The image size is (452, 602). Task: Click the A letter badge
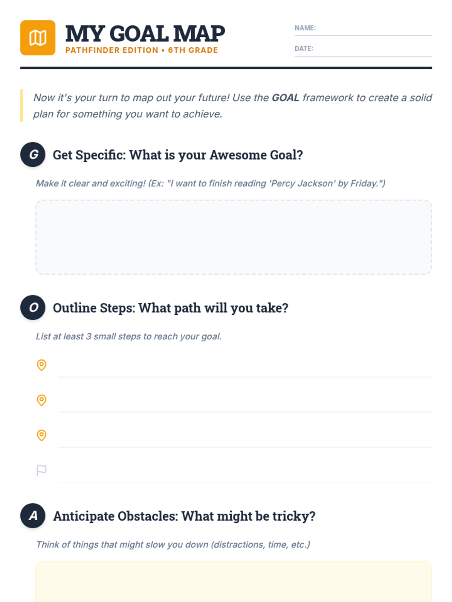pyautogui.click(x=33, y=515)
